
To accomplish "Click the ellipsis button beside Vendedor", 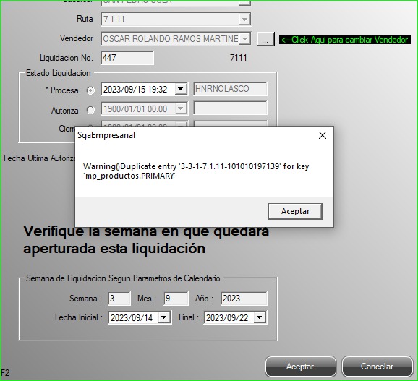I will (265, 39).
